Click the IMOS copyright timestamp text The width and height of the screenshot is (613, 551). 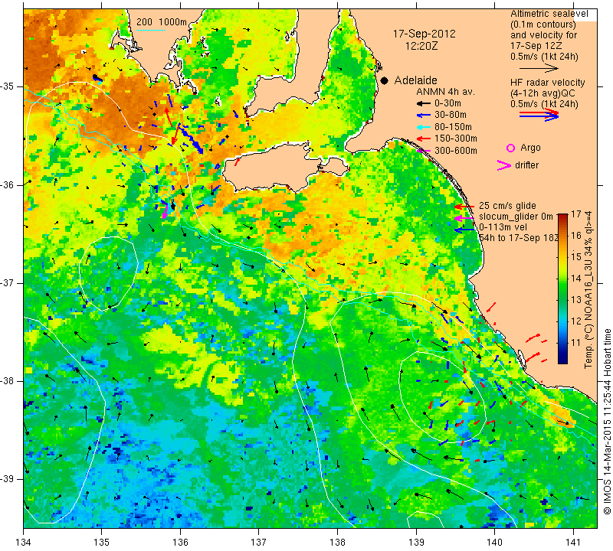[x=607, y=422]
